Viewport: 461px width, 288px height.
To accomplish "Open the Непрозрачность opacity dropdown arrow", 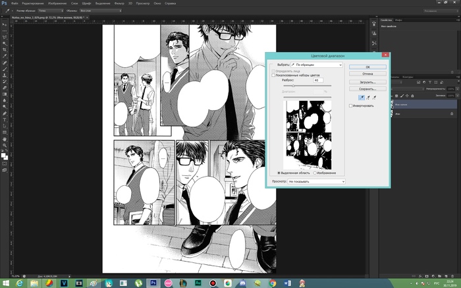I will (458, 89).
